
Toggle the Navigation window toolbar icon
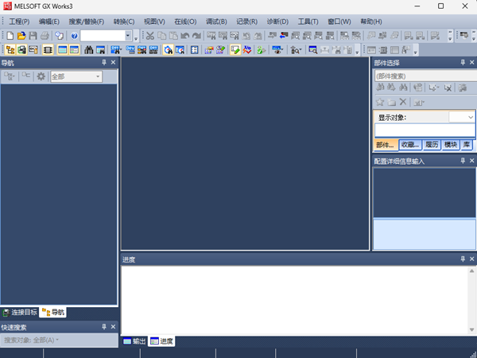(10, 49)
